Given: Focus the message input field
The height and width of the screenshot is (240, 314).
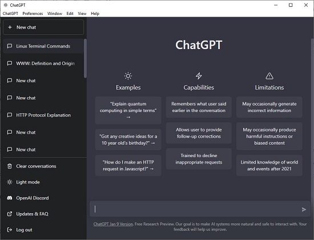Looking at the screenshot, I should tap(198, 209).
